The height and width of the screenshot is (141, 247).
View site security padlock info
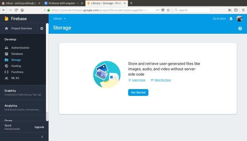click(49, 10)
